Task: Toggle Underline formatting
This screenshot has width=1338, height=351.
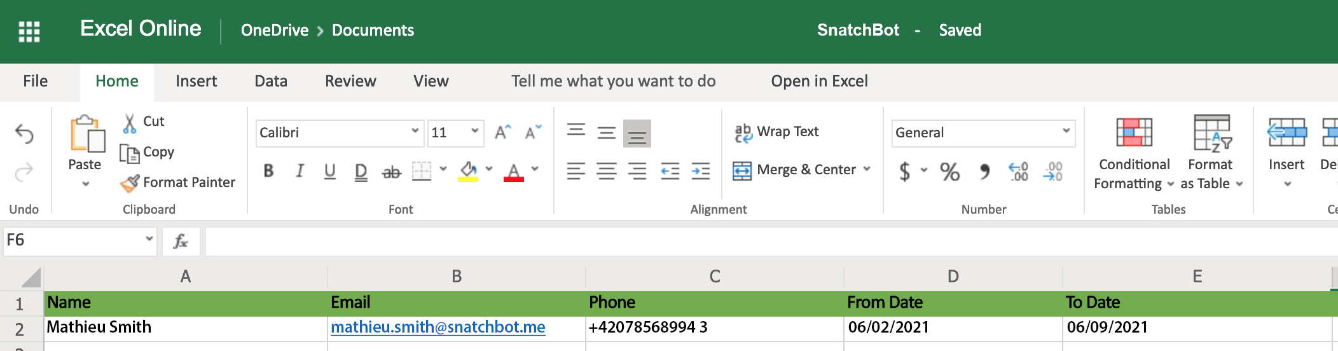Action: (330, 171)
